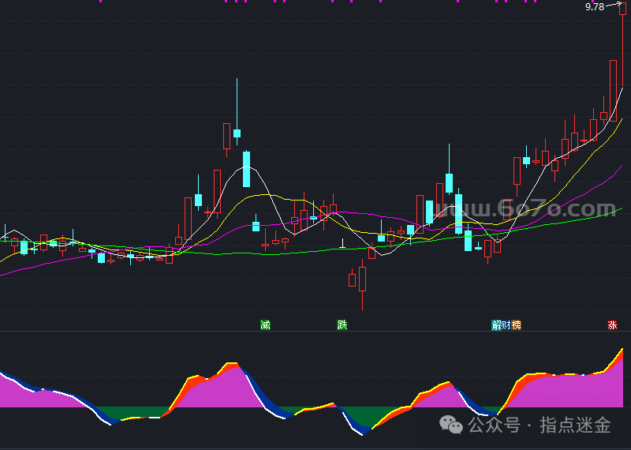Click the 9.78 high price label
631x450 pixels.
tap(594, 7)
